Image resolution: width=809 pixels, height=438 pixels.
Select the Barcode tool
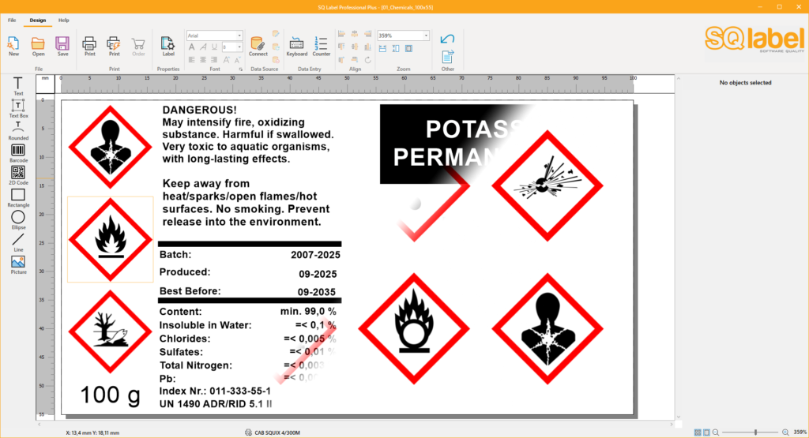18,151
